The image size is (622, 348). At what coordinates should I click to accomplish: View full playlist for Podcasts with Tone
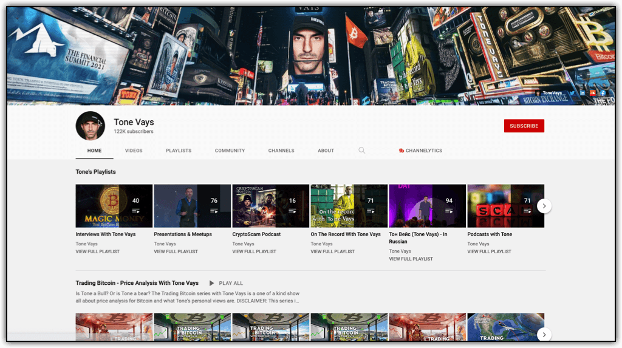[x=489, y=251]
